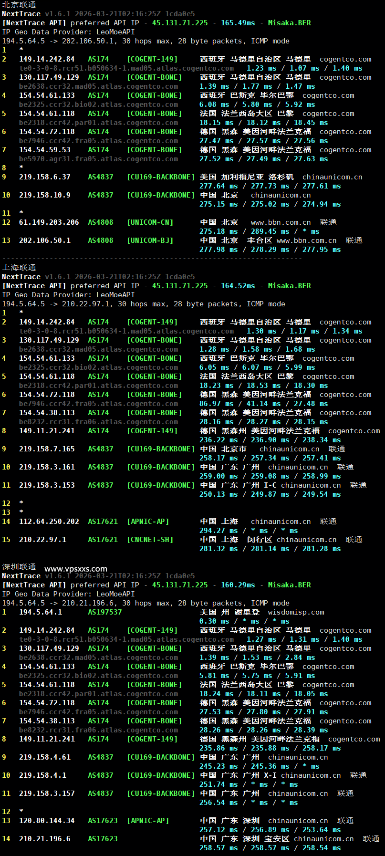Click location text 中国 上海 闵行区
Image resolution: width=385 pixels, height=856 pixels.
pos(236,540)
